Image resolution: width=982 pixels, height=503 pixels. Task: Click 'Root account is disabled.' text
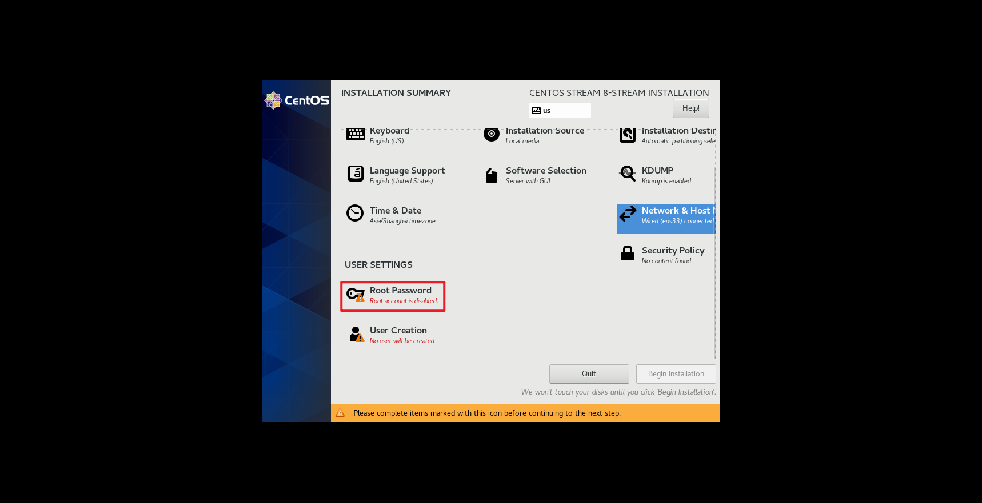pyautogui.click(x=404, y=301)
